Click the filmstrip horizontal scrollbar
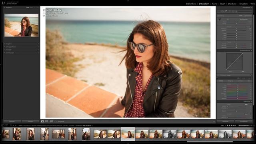The height and width of the screenshot is (144, 256). point(210,142)
